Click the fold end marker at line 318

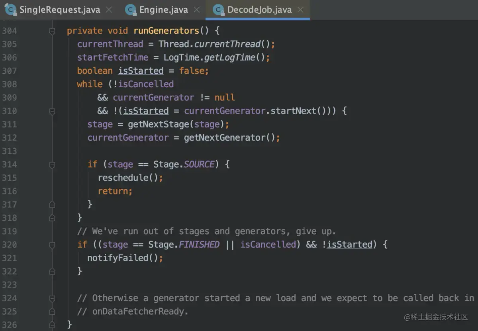click(52, 218)
